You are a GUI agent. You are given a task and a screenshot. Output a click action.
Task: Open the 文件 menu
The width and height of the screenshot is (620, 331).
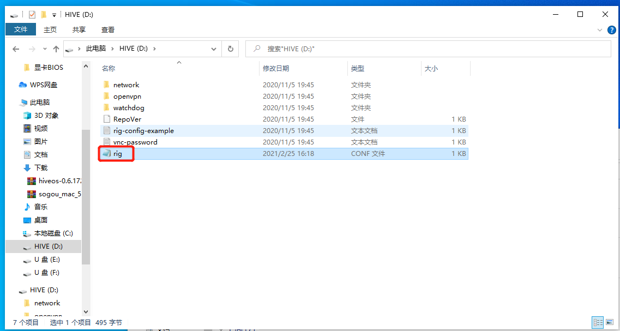tap(20, 29)
